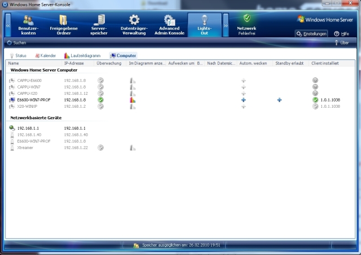
Task: Click auto-wake plus icon for CAPPU-WIN7
Action: coord(244,87)
